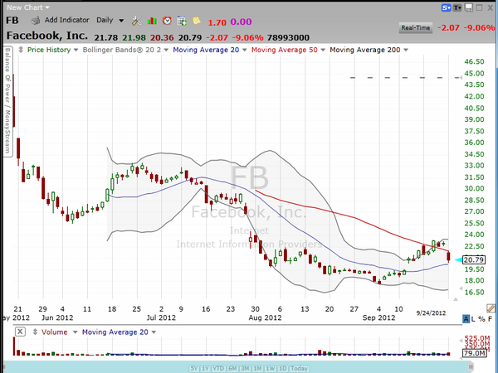Open the yellow sticky note icon
The width and height of the screenshot is (498, 373).
pyautogui.click(x=195, y=20)
